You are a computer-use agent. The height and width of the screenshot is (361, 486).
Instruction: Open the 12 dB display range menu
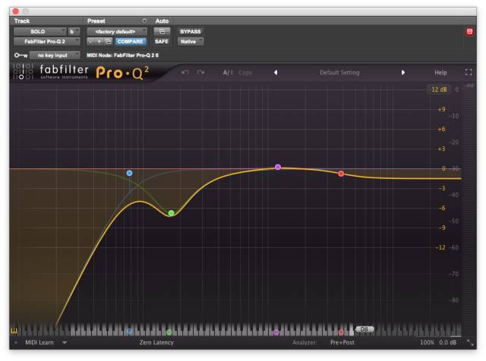(439, 89)
